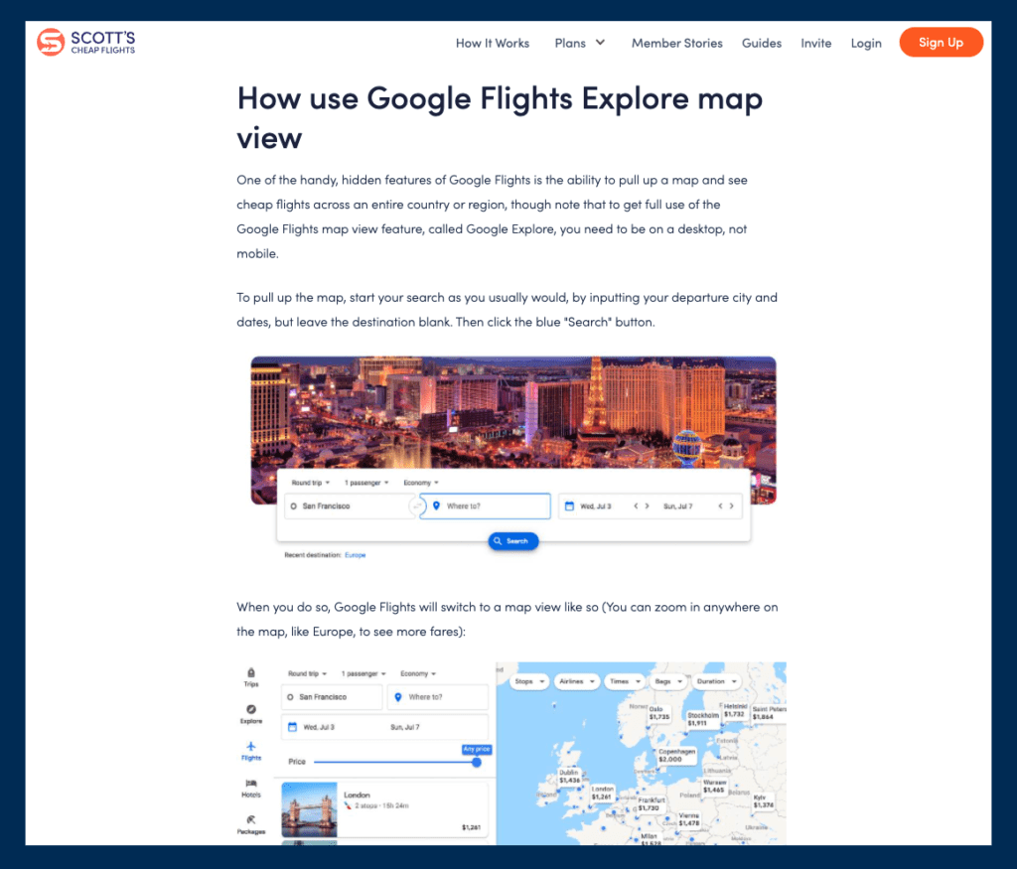The height and width of the screenshot is (869, 1017).
Task: Open Round trip dropdown in Las Vegas search form
Action: (311, 483)
